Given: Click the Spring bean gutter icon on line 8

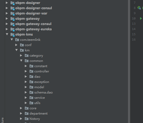Looking at the screenshot, I should (139, 8).
